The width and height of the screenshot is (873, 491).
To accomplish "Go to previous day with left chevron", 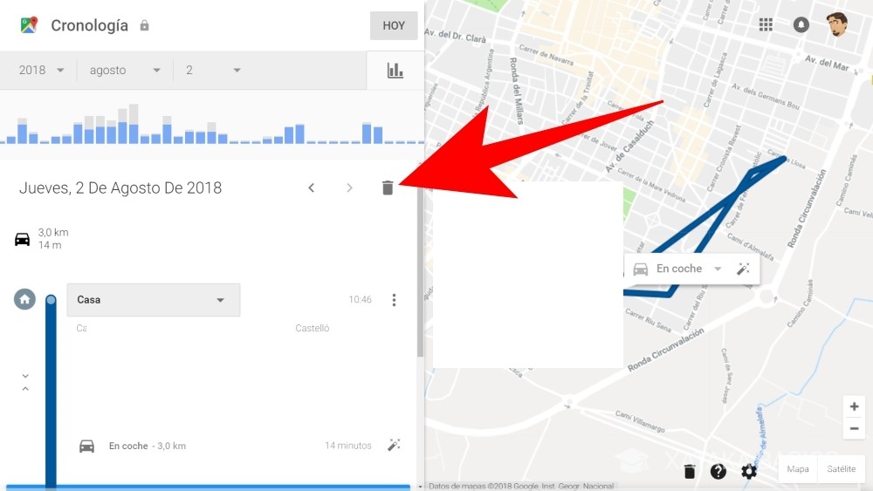I will pos(312,188).
